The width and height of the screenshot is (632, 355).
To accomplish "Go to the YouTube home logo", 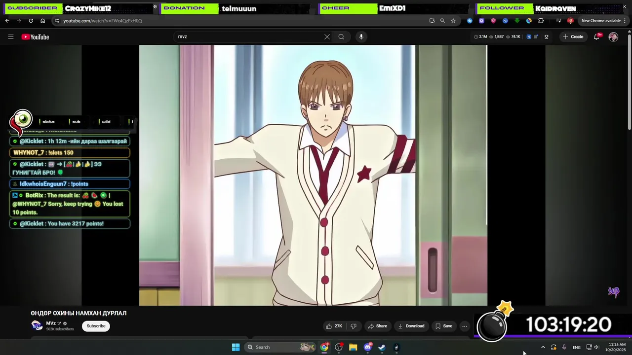I will 35,37.
